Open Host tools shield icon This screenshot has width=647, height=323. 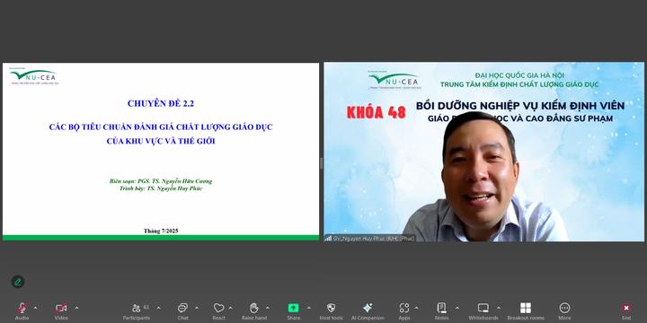pyautogui.click(x=331, y=311)
